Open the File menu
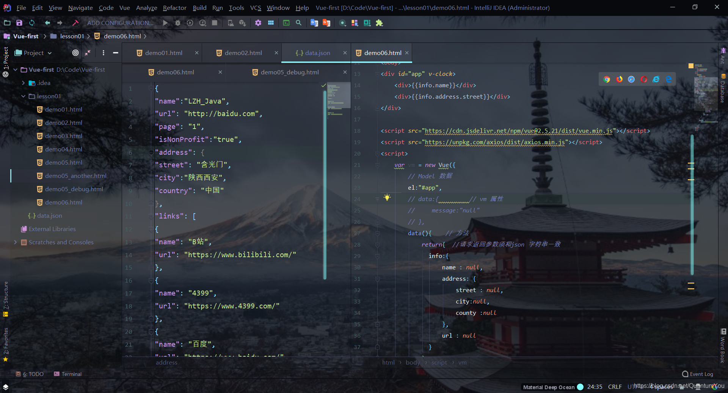This screenshot has width=728, height=393. (21, 8)
